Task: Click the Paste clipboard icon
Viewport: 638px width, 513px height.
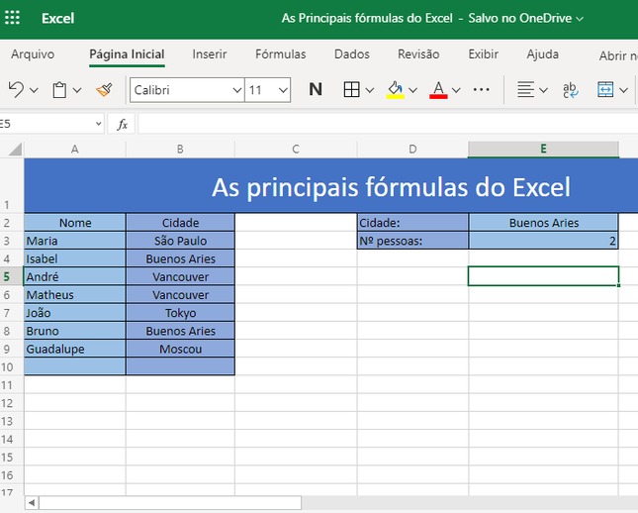Action: pyautogui.click(x=59, y=90)
